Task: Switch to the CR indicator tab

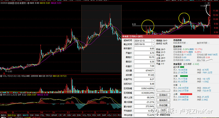Action: tap(60, 115)
